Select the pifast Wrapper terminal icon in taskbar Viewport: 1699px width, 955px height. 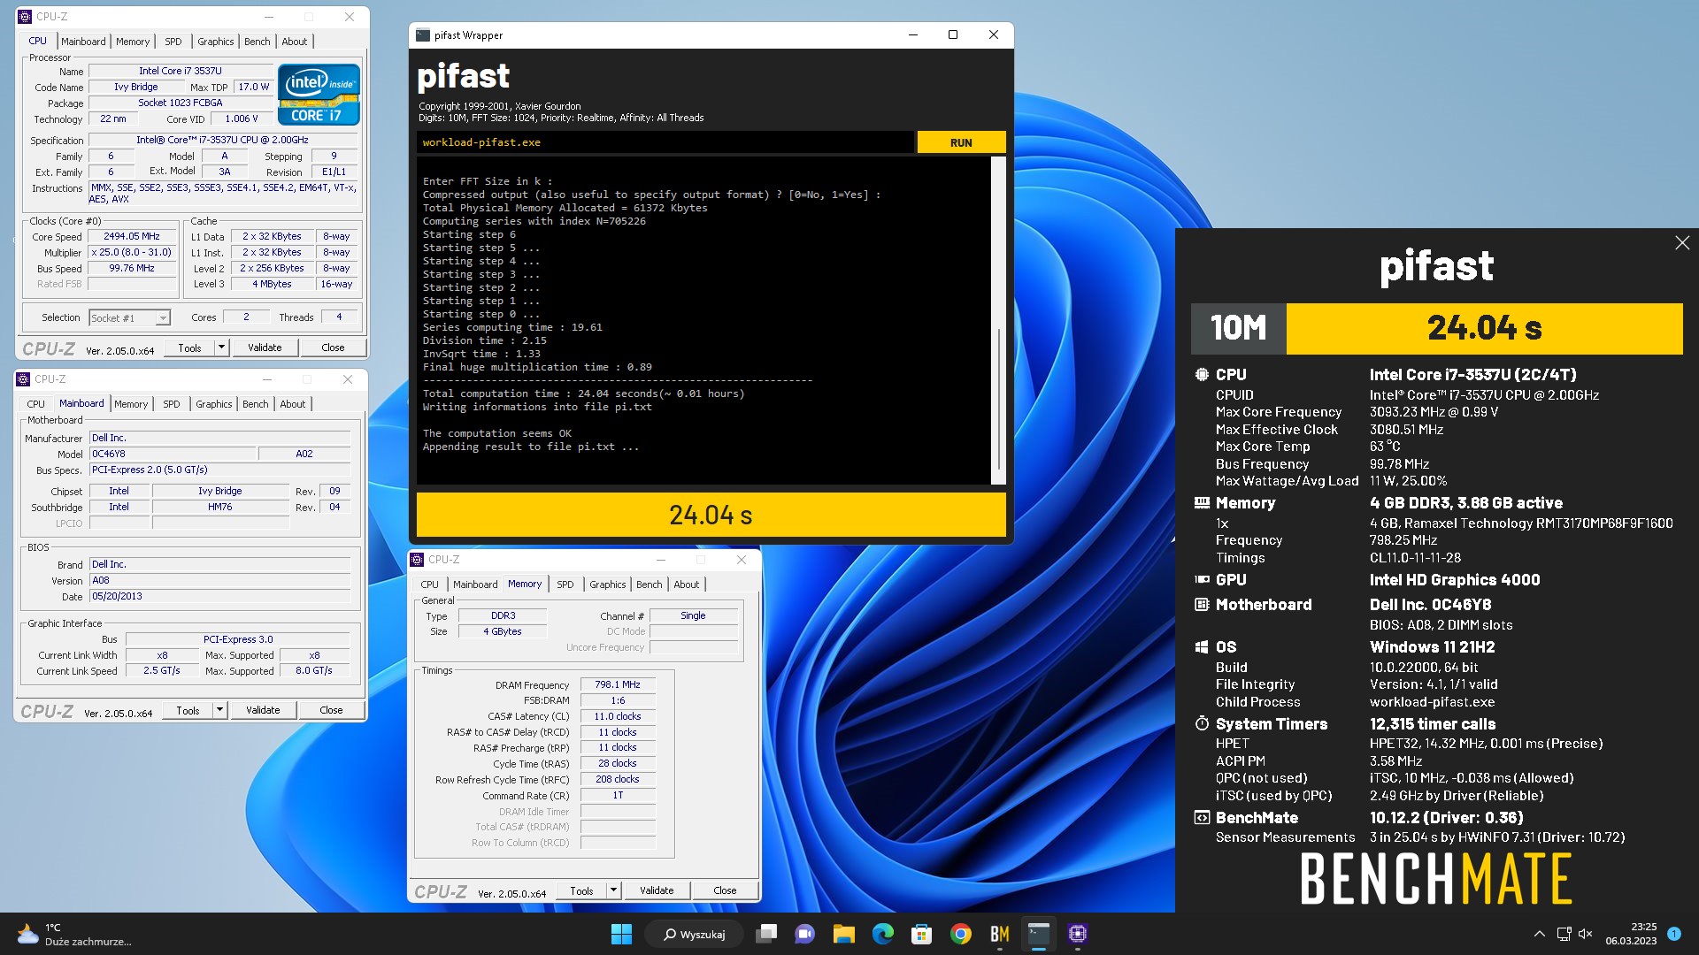[x=1038, y=934]
